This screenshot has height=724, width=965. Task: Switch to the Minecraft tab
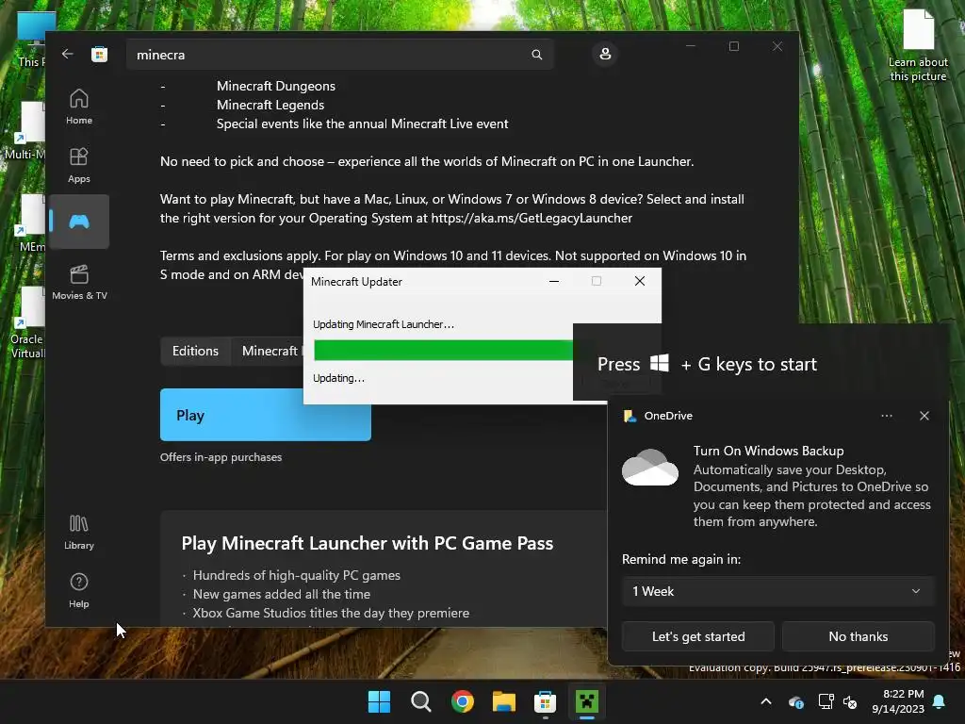[x=269, y=351]
